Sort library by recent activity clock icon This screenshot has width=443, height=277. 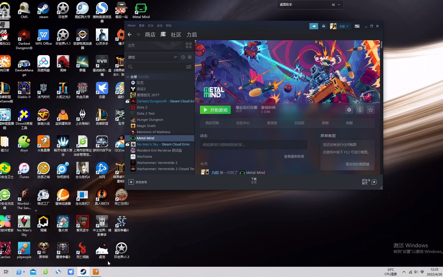click(183, 57)
